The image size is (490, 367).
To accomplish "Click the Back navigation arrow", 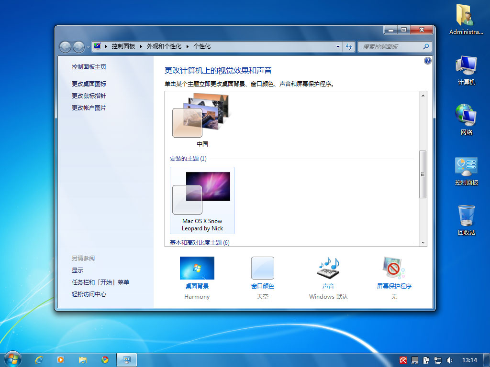I will [x=65, y=47].
